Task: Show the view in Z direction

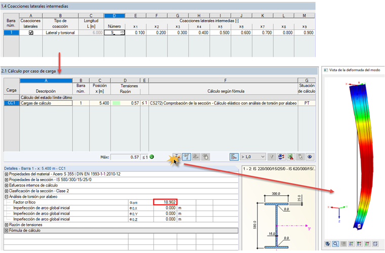Action: point(367,244)
